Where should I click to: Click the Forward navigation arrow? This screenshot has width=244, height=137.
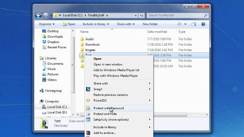click(46, 15)
